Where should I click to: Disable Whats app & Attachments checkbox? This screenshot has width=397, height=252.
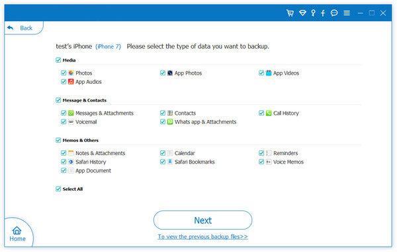pos(163,121)
